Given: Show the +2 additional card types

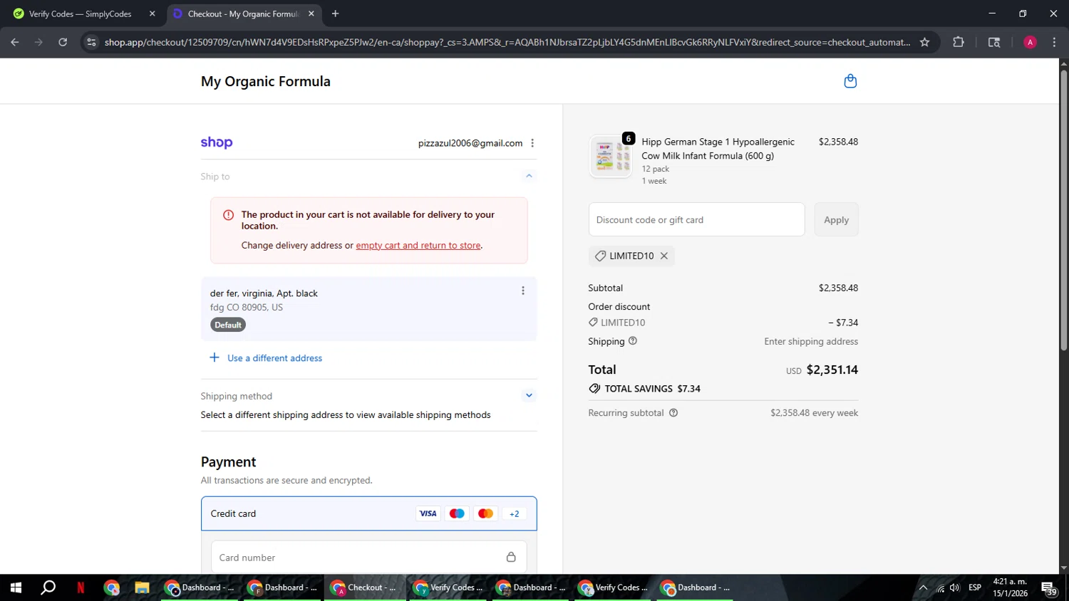Looking at the screenshot, I should tap(515, 513).
